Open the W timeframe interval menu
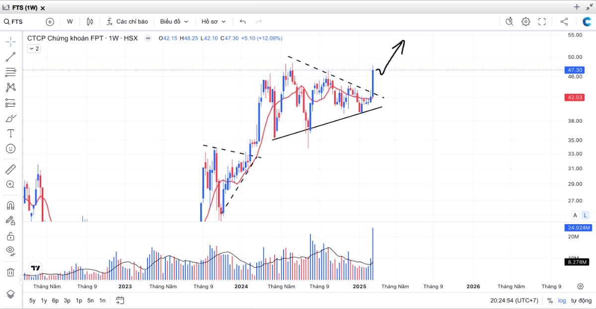 pyautogui.click(x=70, y=22)
